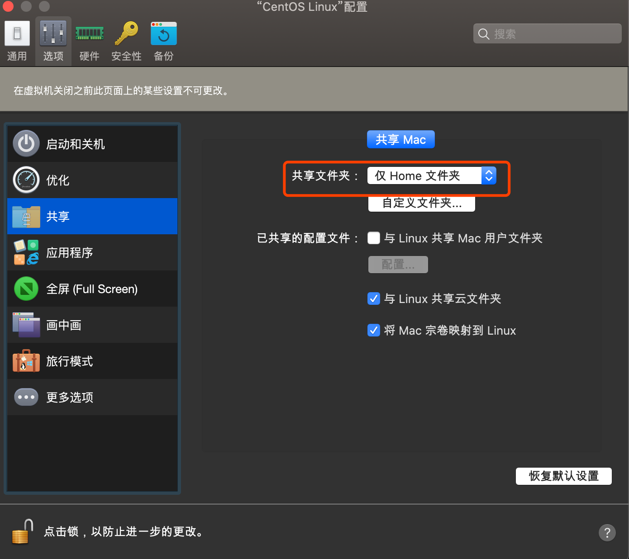Uncheck 与 Linux 共享云文件夹
Viewport: 629px width, 559px height.
point(374,298)
